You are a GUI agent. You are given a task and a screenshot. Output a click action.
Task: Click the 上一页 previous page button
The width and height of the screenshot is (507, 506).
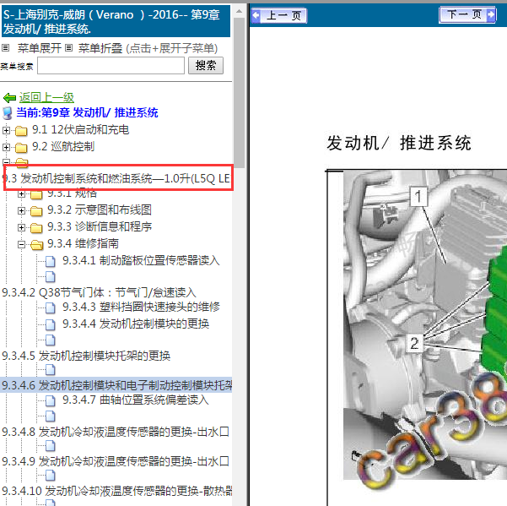[x=278, y=15]
